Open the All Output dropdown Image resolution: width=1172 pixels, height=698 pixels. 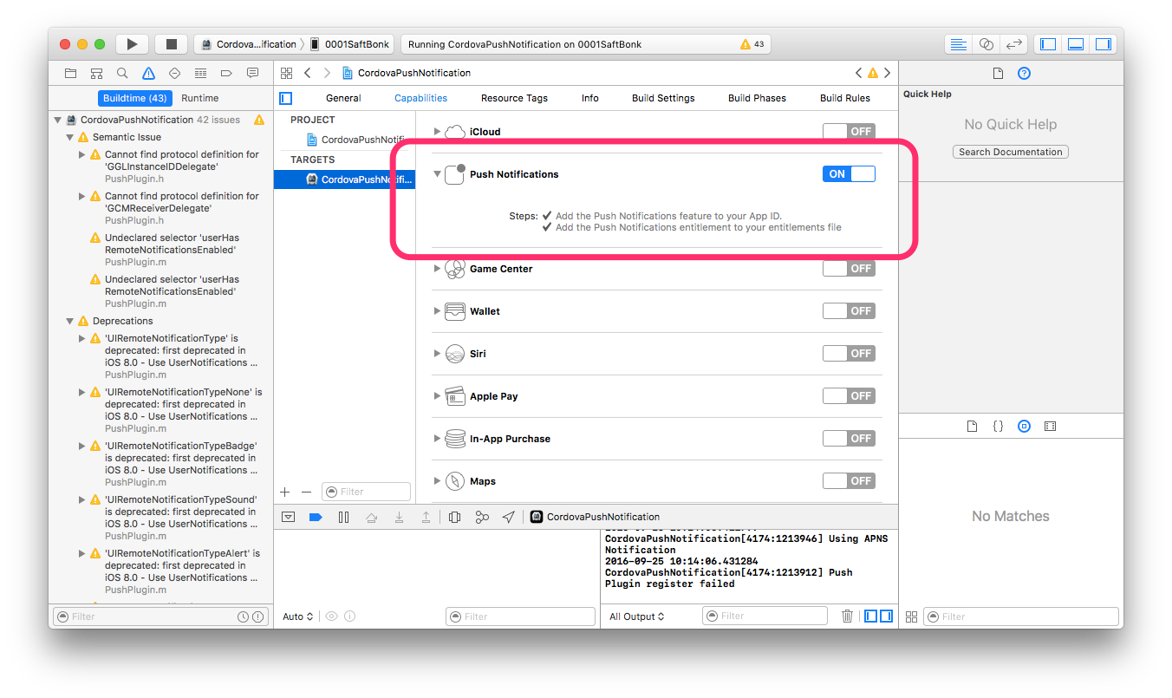point(637,616)
